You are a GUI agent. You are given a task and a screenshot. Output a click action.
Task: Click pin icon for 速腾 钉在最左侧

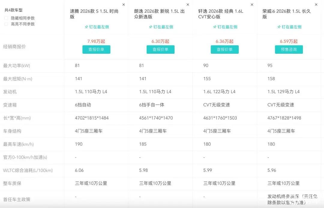[86, 27]
